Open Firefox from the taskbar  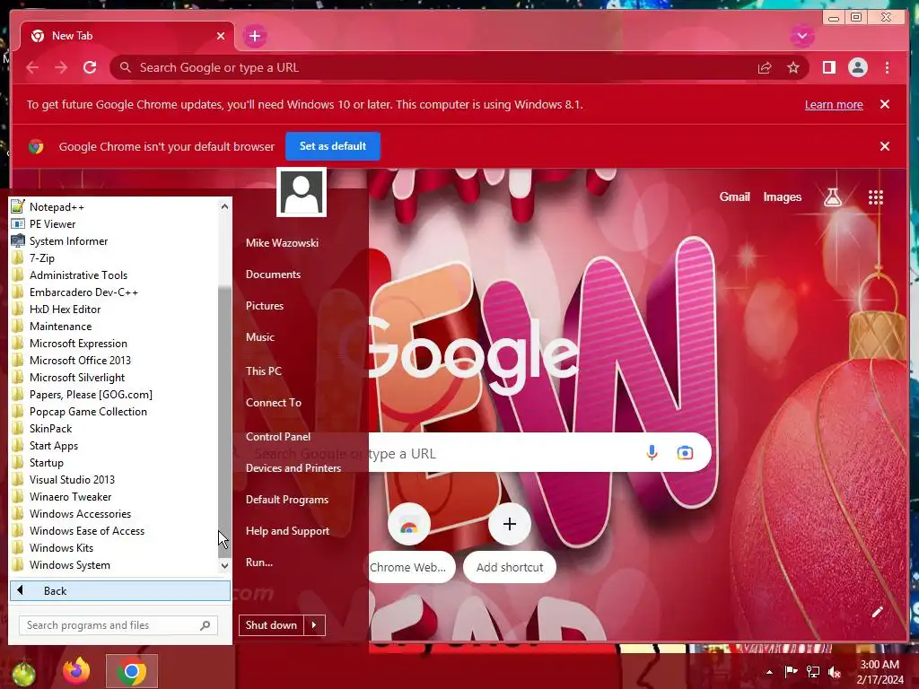click(x=76, y=671)
